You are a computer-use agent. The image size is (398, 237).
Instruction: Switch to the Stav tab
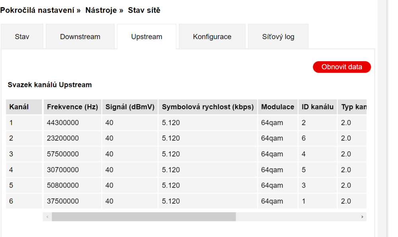pyautogui.click(x=22, y=37)
